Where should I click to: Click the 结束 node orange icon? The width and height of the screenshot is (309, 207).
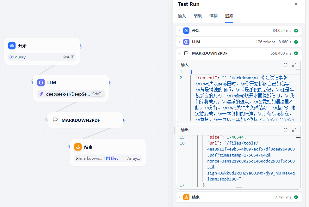point(78,147)
